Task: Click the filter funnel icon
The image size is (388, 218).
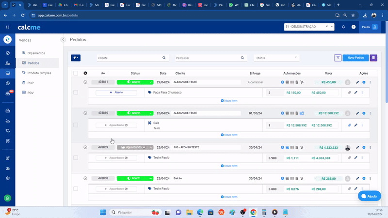Action: coord(338,58)
